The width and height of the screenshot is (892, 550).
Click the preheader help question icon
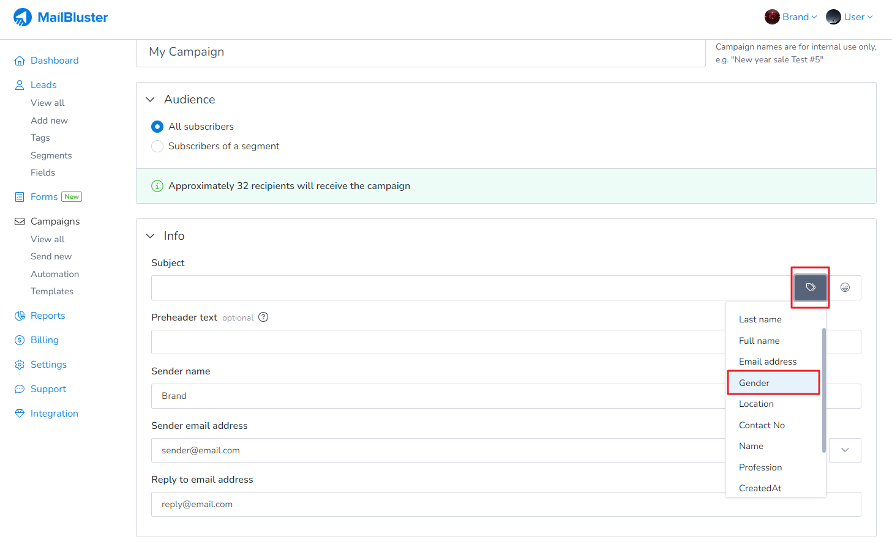click(263, 317)
